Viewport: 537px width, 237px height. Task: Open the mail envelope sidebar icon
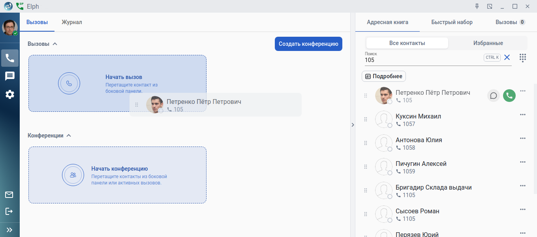9,194
